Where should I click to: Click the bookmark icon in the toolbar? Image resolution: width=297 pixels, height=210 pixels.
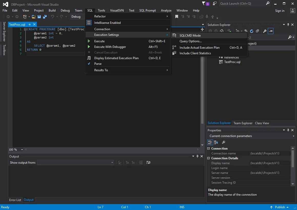pos(177,17)
